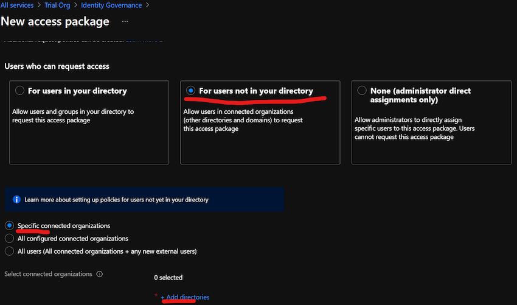Select For users in your directory option
Viewport: 517px width, 305px height.
pyautogui.click(x=20, y=91)
